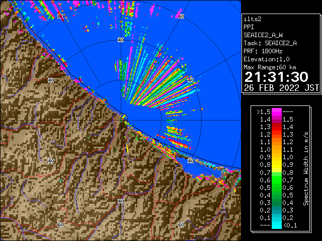Click the 60 range label in the southwest
Image resolution: width=322 pixels, height=241 pixels.
pos(60,224)
